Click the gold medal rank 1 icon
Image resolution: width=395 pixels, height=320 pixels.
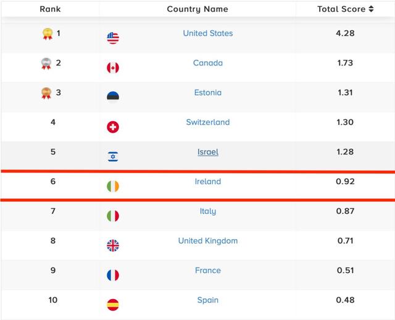[x=47, y=34]
